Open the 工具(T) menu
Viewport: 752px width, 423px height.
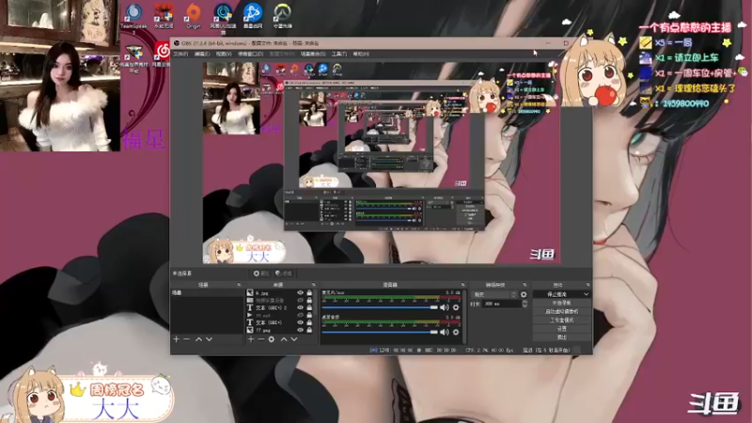[x=339, y=55]
